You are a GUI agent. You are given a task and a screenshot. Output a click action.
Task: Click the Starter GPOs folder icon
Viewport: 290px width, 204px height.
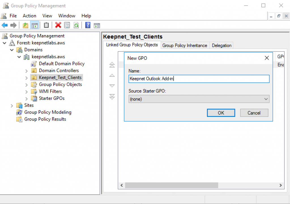(x=34, y=98)
